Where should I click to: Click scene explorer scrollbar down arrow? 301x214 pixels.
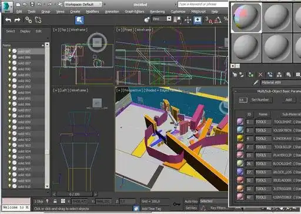point(47,186)
